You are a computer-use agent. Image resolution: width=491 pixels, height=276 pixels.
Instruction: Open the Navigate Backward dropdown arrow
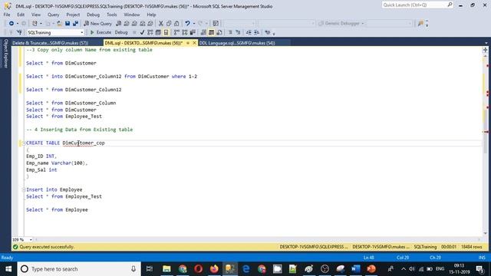tap(17, 24)
